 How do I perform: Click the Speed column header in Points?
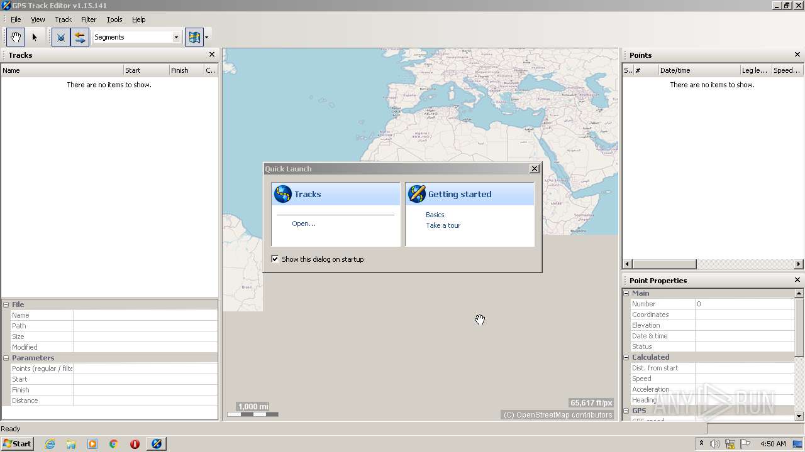click(x=787, y=70)
